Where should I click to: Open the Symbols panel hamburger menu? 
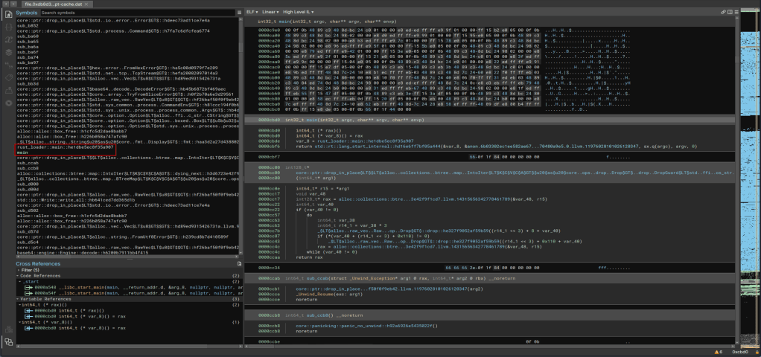pos(239,13)
